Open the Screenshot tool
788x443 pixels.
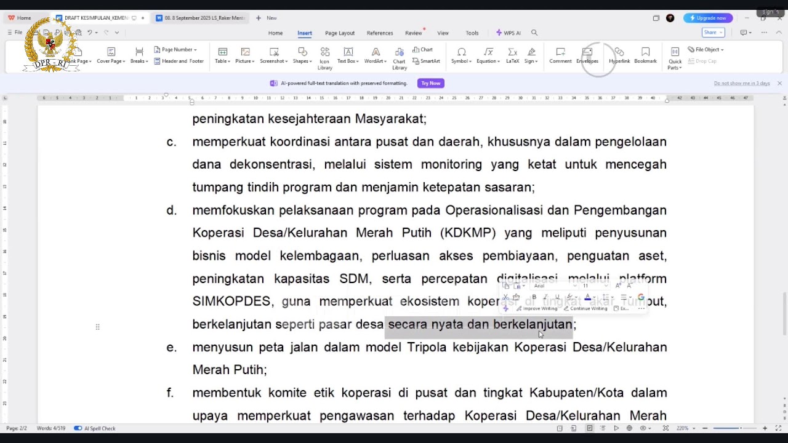click(x=273, y=55)
